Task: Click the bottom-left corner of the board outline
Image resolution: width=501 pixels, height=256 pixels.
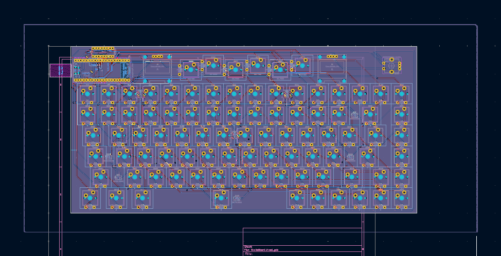Action: point(71,212)
